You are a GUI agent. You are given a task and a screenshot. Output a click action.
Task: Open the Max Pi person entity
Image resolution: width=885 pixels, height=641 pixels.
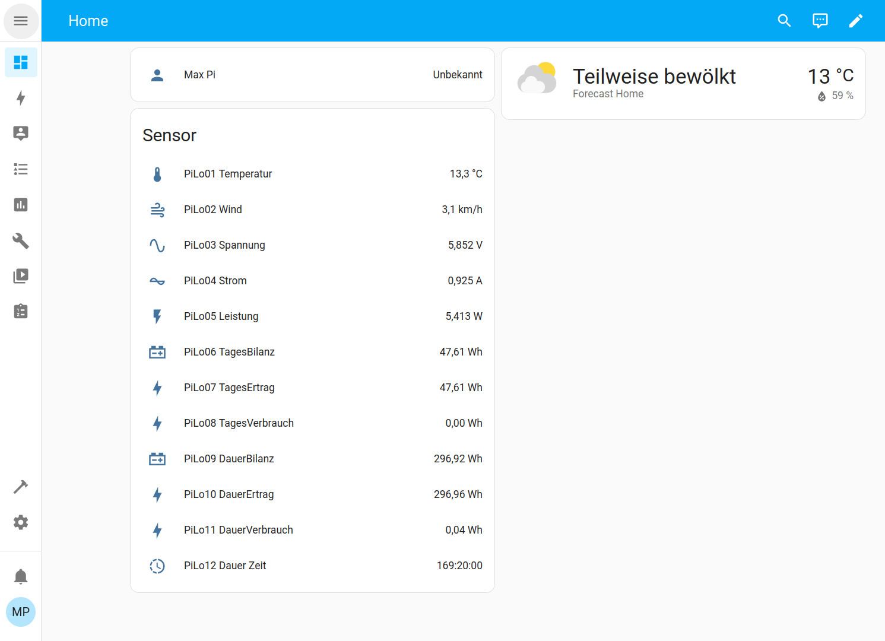click(x=312, y=75)
